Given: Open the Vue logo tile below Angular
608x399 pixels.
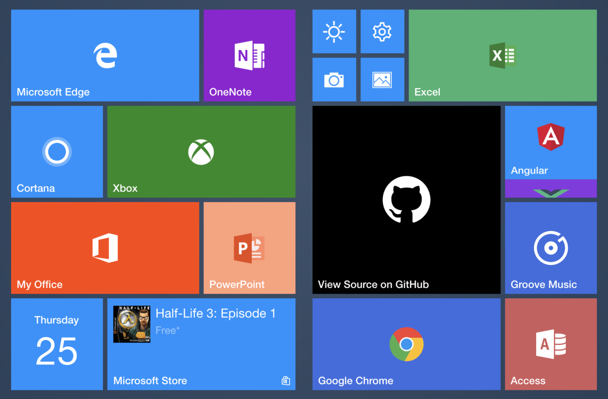Looking at the screenshot, I should pyautogui.click(x=551, y=189).
